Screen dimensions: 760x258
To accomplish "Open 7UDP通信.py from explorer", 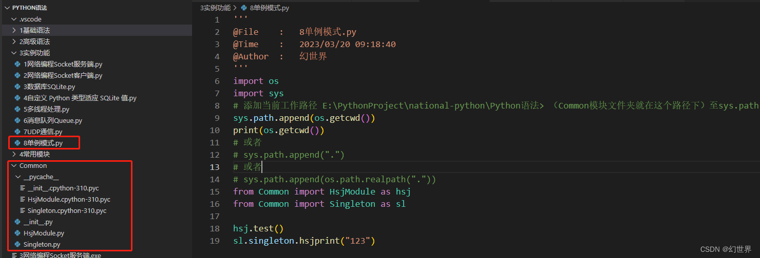I will (x=43, y=132).
